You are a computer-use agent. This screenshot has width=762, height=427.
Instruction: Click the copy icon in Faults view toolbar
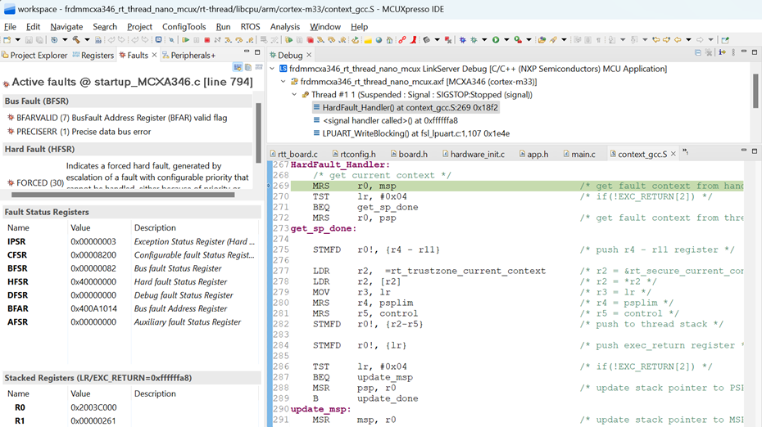247,67
